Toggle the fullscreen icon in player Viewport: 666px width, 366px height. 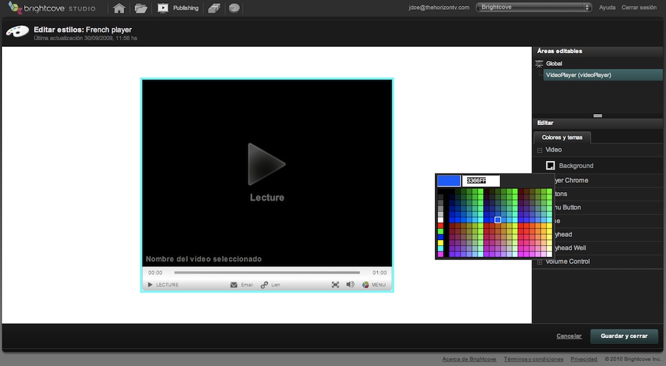tap(335, 285)
